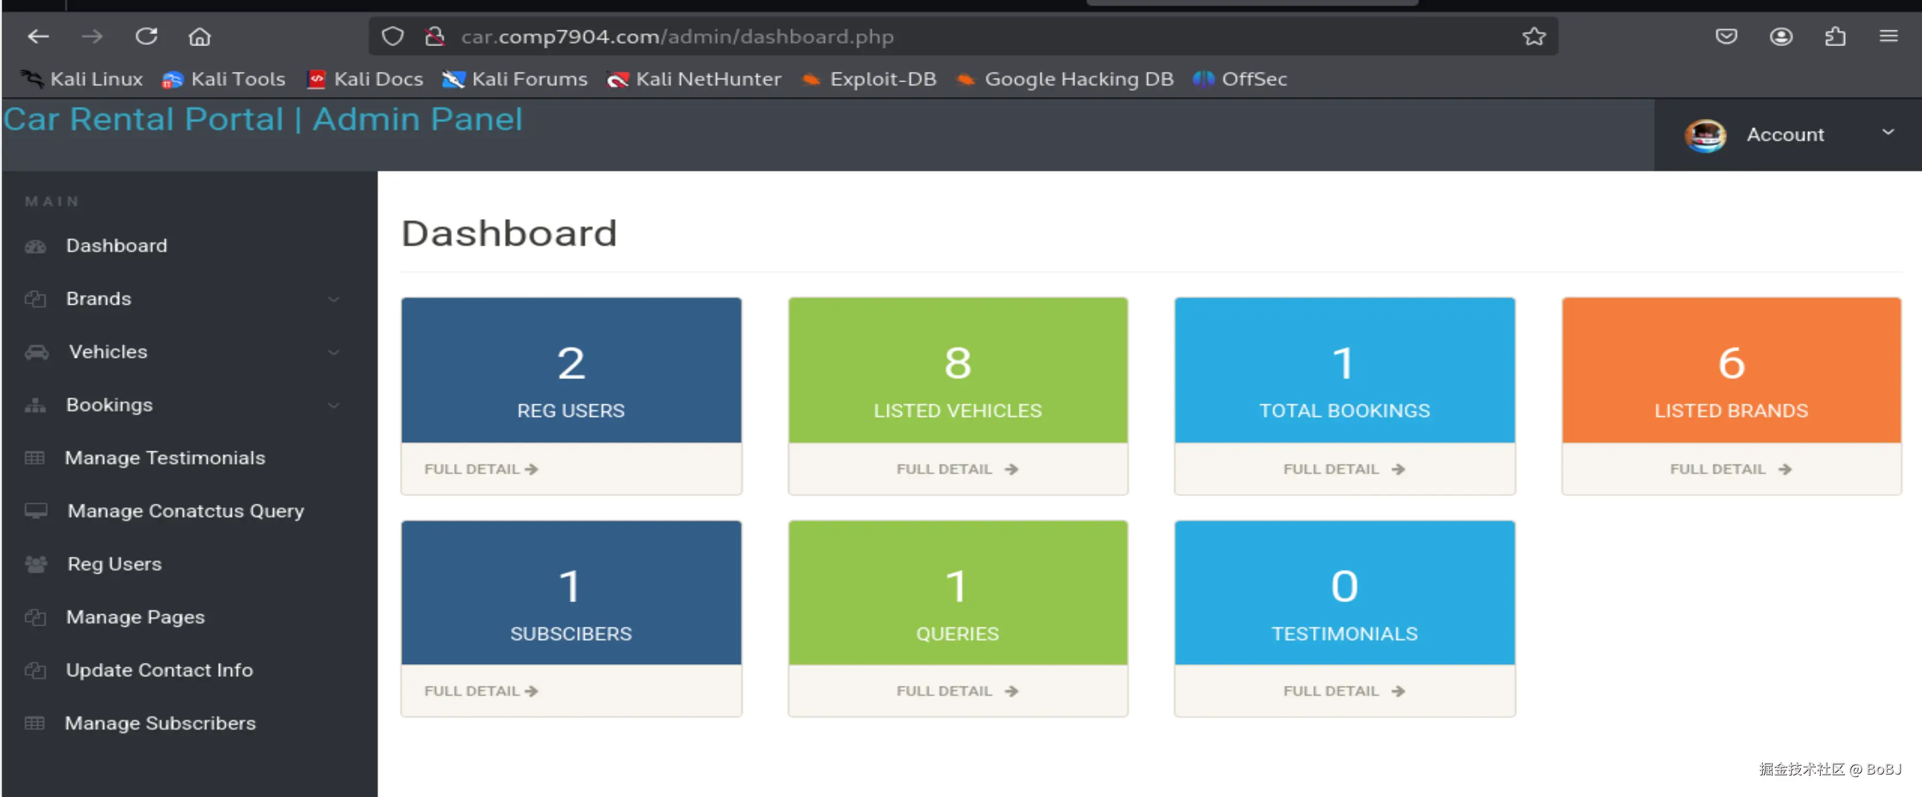Click the URL address bar field
This screenshot has width=1922, height=797.
tap(895, 36)
